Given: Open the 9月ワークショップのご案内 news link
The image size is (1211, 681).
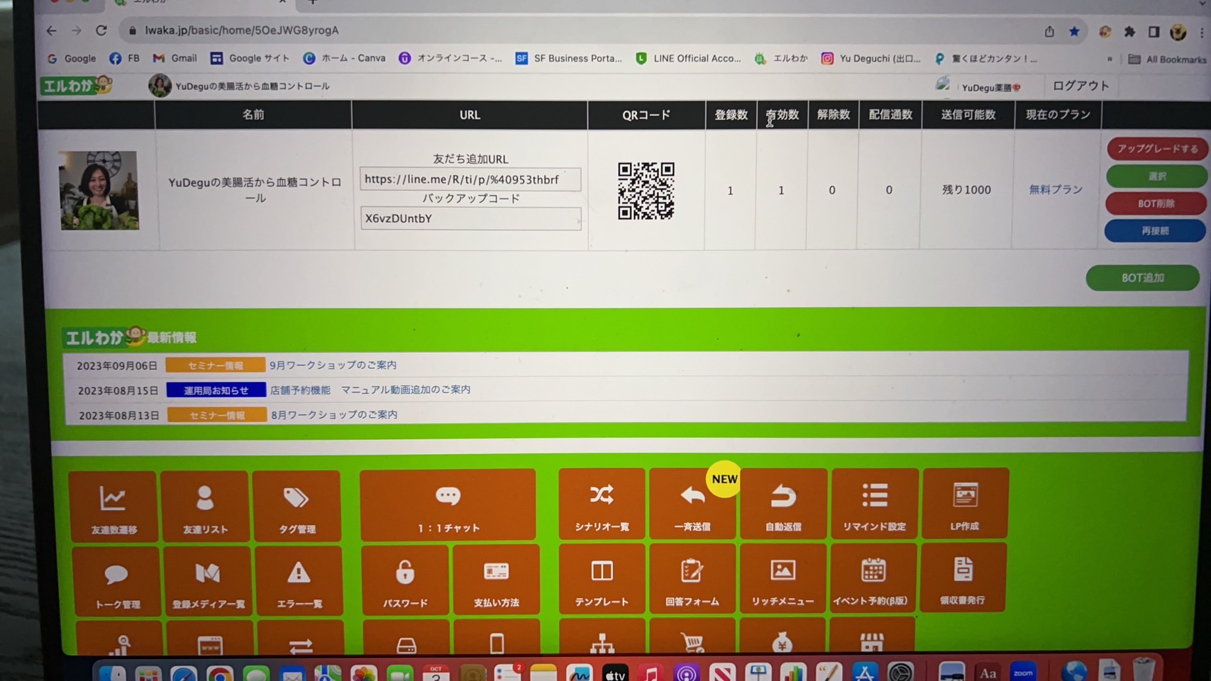Looking at the screenshot, I should [x=333, y=365].
